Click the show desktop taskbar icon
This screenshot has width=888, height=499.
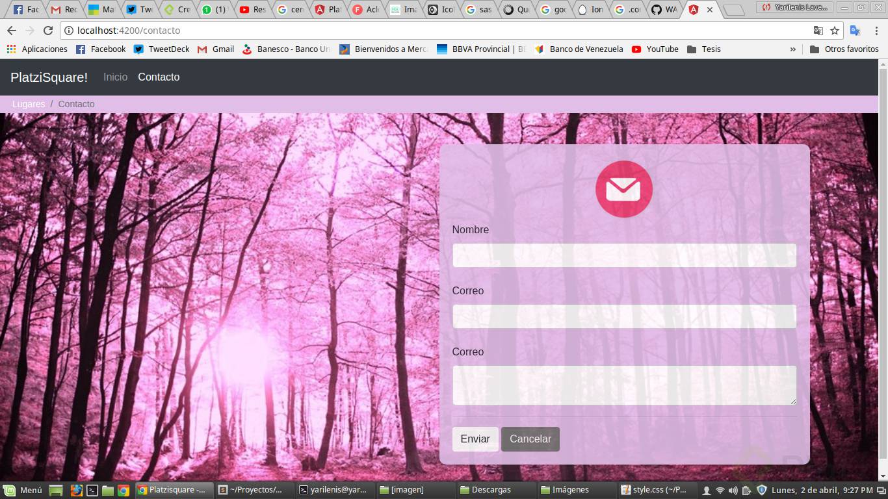[x=56, y=490]
